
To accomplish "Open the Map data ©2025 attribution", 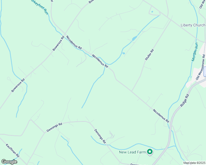I will 194,163.
